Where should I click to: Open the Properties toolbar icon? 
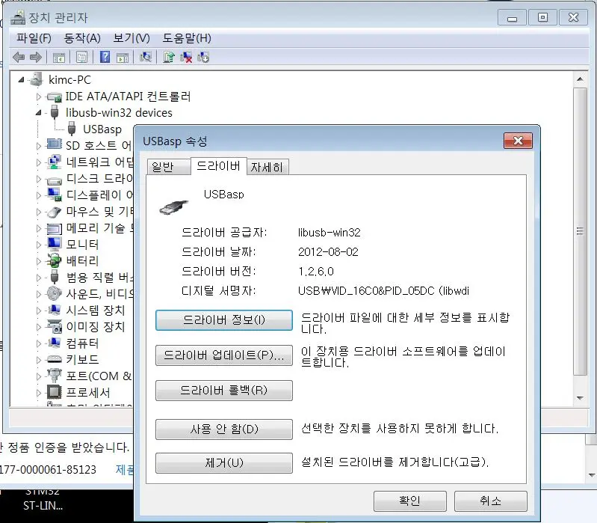point(82,58)
